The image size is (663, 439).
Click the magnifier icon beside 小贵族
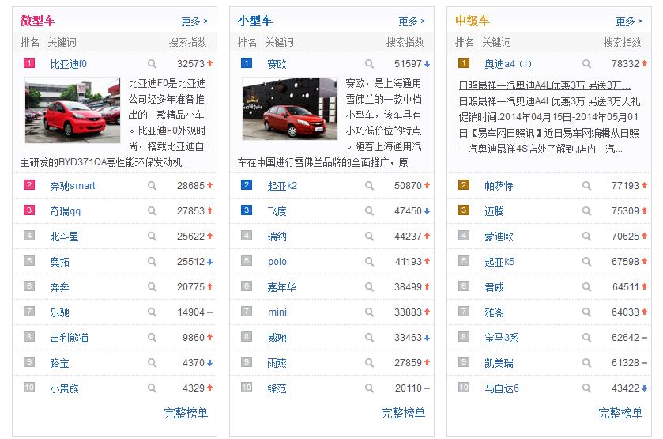click(152, 388)
